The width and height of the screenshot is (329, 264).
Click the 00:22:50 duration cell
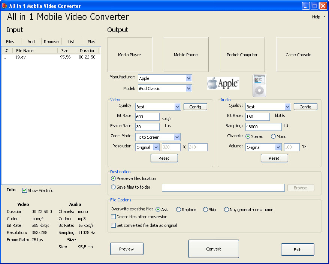(87, 57)
